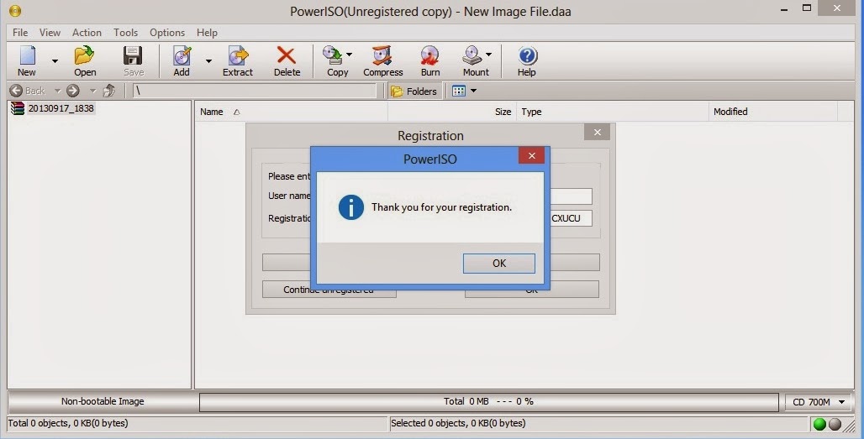Viewport: 864px width, 439px height.
Task: Open the File menu
Action: click(x=20, y=33)
